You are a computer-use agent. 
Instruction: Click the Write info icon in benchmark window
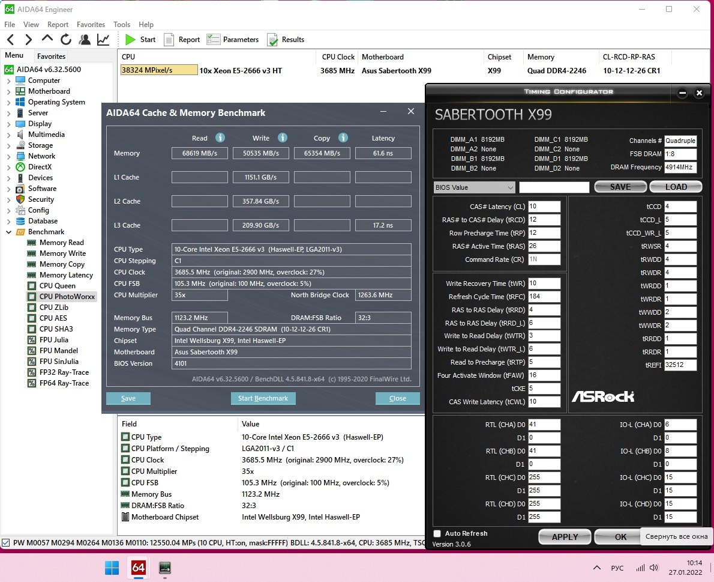click(x=283, y=138)
